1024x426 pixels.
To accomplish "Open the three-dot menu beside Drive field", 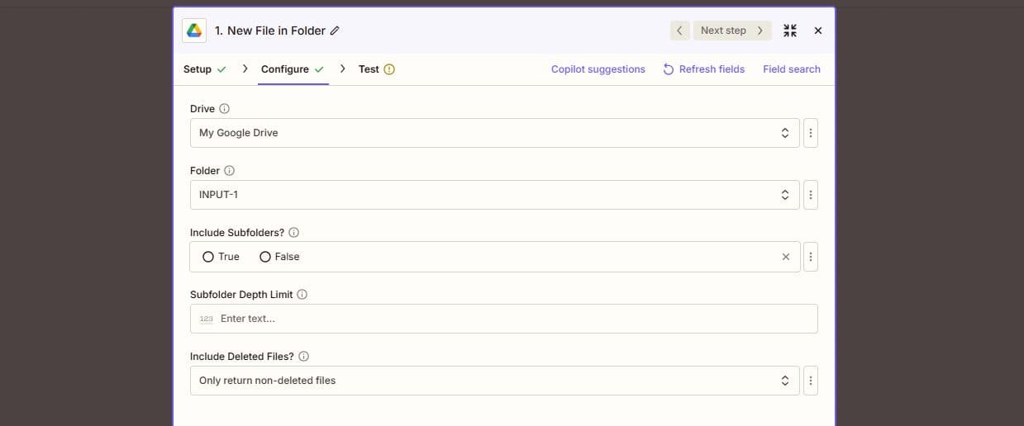I will coord(810,133).
